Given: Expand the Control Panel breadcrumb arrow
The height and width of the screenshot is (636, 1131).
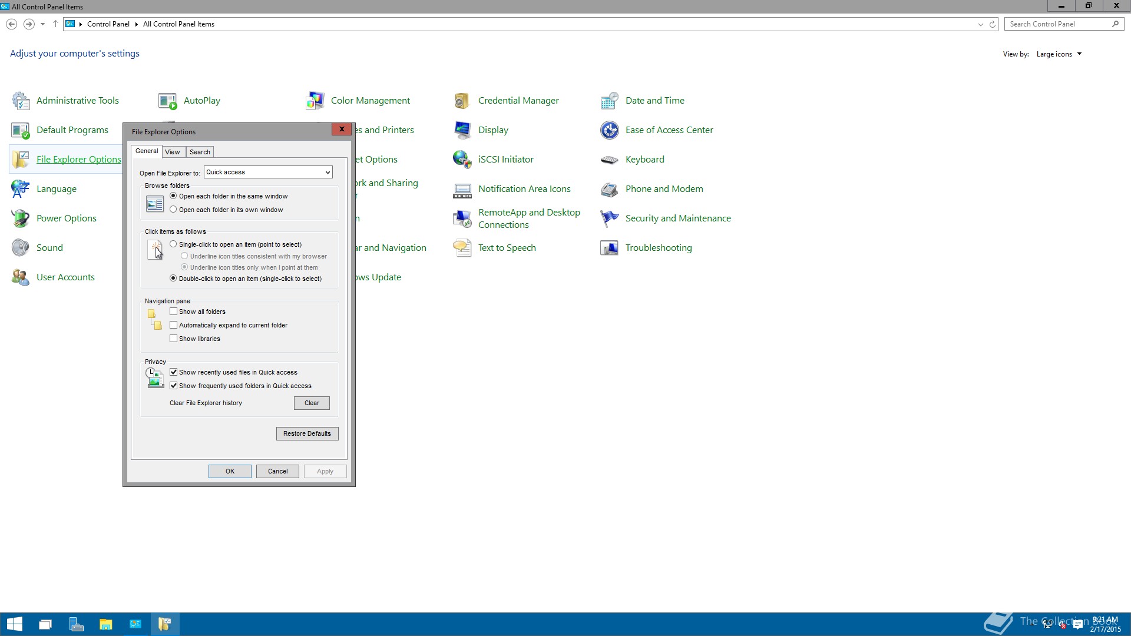Looking at the screenshot, I should [136, 24].
